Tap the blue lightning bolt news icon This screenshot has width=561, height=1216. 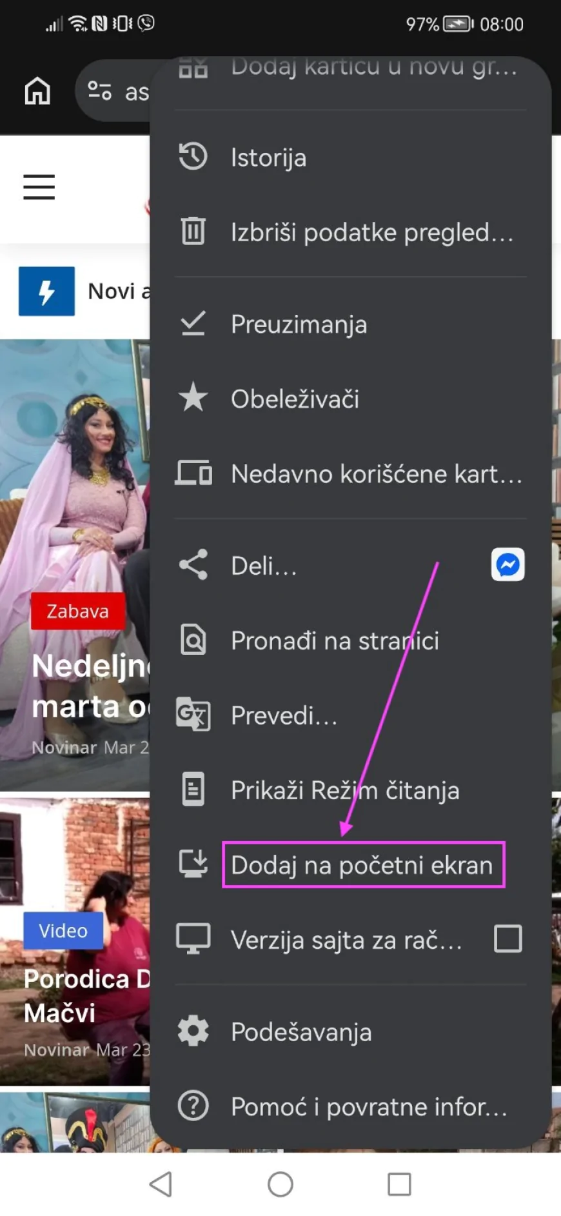coord(46,292)
